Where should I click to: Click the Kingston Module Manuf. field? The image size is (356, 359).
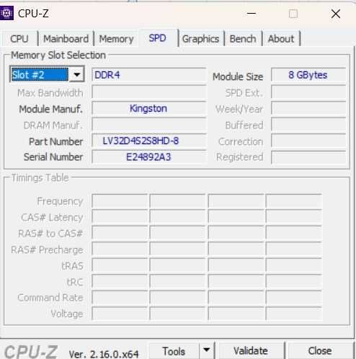[x=149, y=109]
